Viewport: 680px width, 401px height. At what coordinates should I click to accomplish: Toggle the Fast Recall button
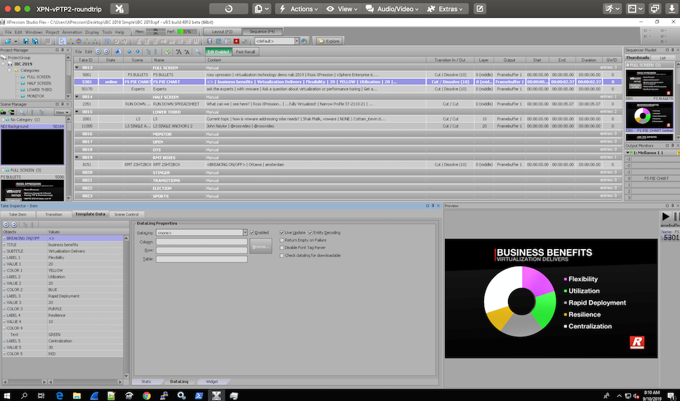click(246, 52)
